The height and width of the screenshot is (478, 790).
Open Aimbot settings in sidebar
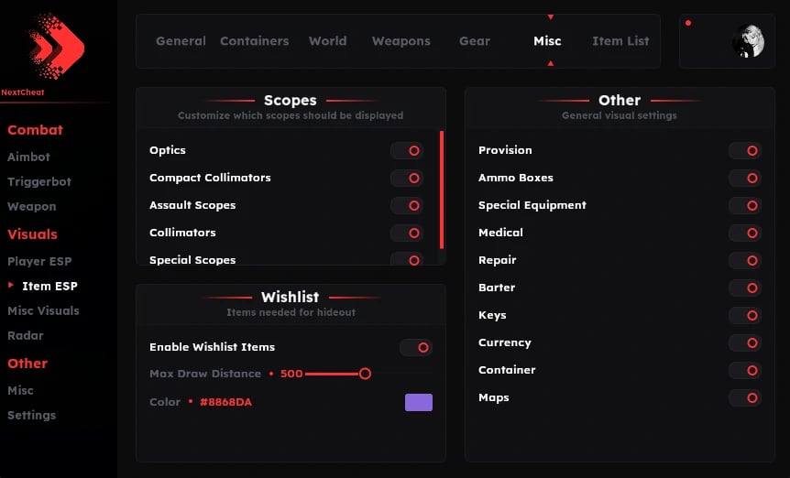28,157
